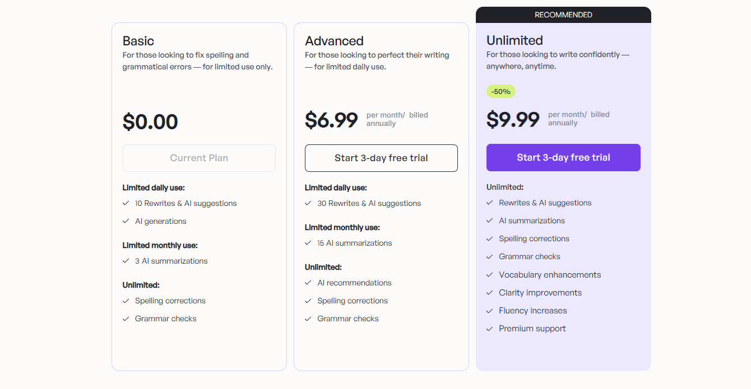Click checkmark beside 10 Rewrites & AI suggestions

pos(126,203)
